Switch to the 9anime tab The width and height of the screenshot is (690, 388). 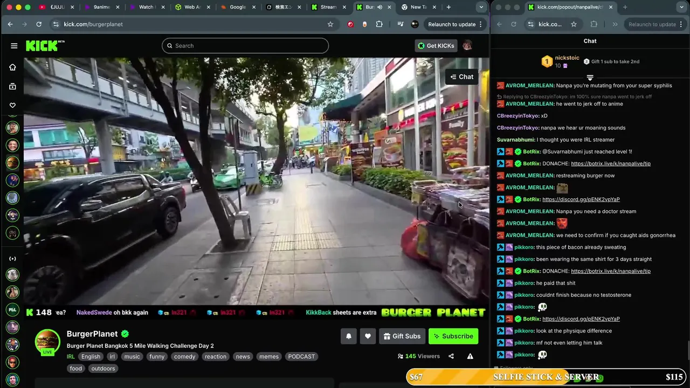pyautogui.click(x=101, y=7)
